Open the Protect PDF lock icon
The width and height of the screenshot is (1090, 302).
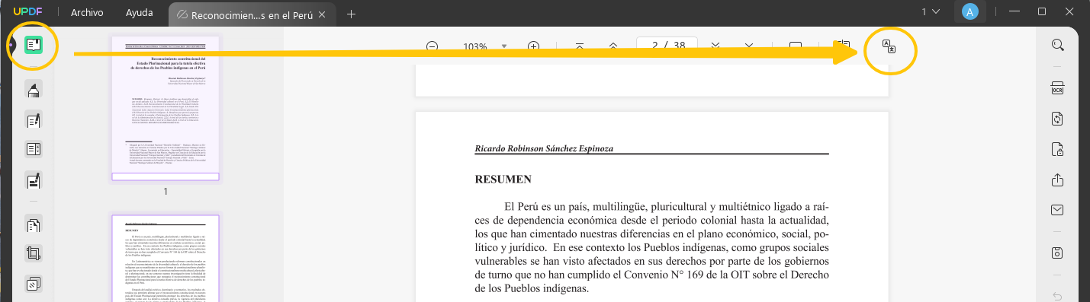coord(1057,149)
